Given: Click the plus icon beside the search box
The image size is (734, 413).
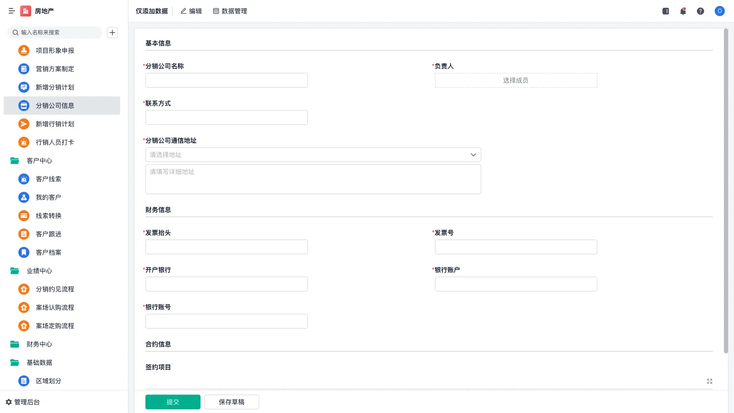Looking at the screenshot, I should pyautogui.click(x=112, y=33).
